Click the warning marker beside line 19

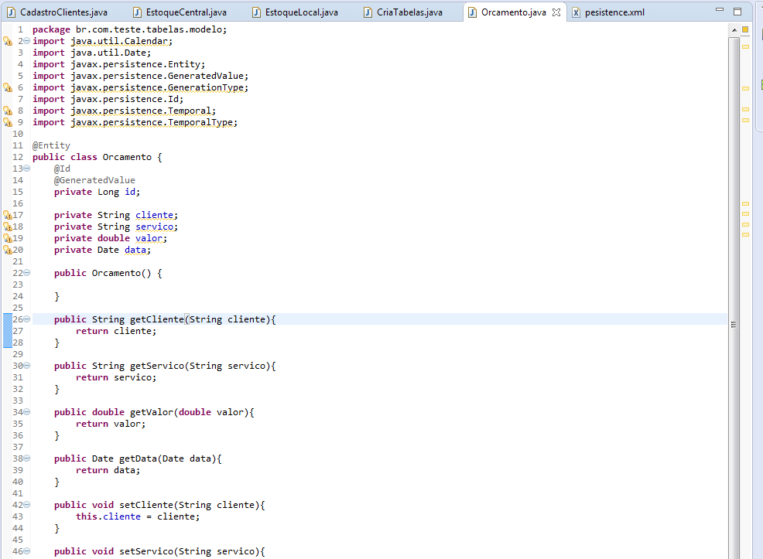pos(8,238)
